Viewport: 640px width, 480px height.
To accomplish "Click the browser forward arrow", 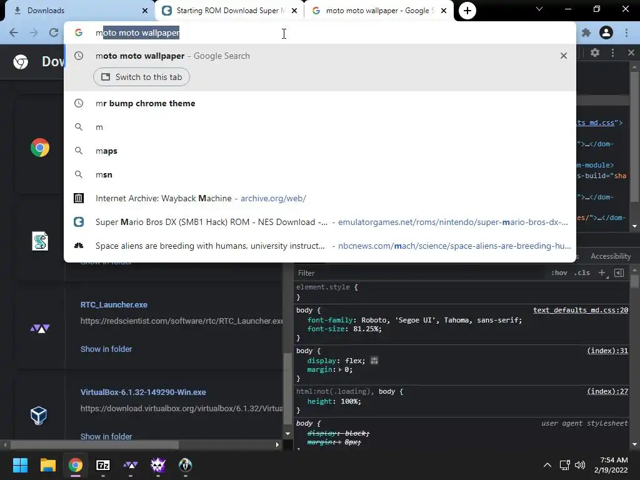I will pos(34,32).
